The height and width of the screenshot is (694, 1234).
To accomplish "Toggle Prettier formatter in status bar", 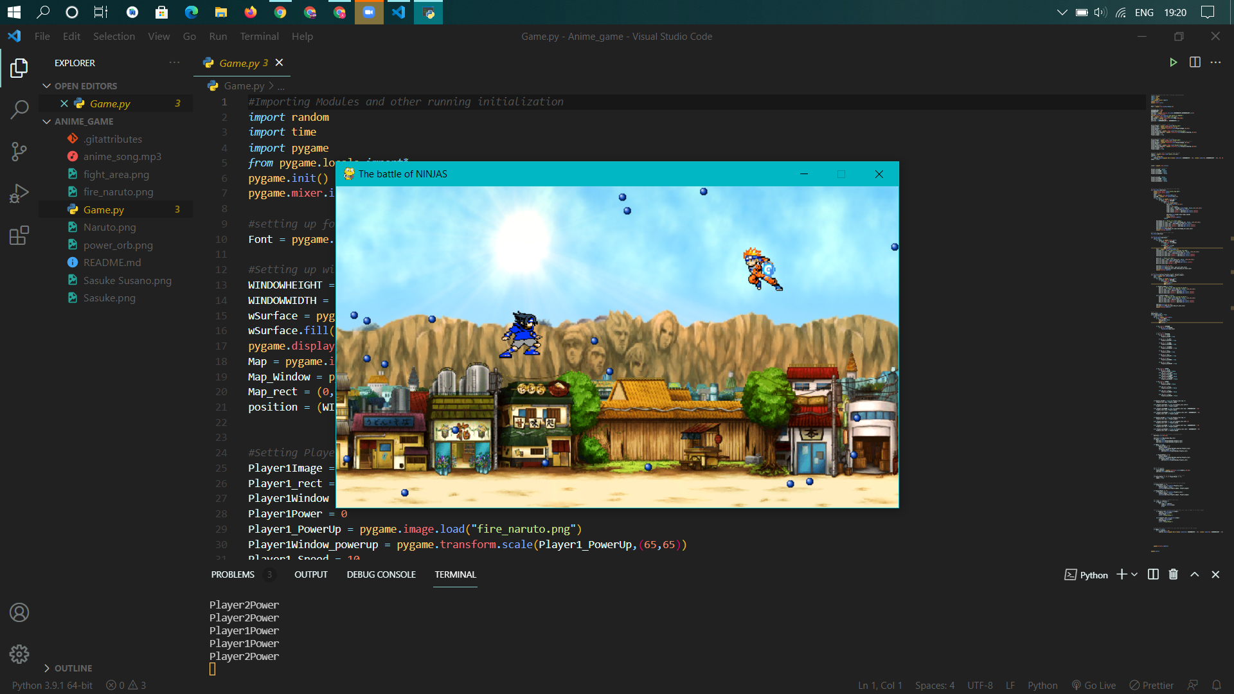I will (1151, 686).
